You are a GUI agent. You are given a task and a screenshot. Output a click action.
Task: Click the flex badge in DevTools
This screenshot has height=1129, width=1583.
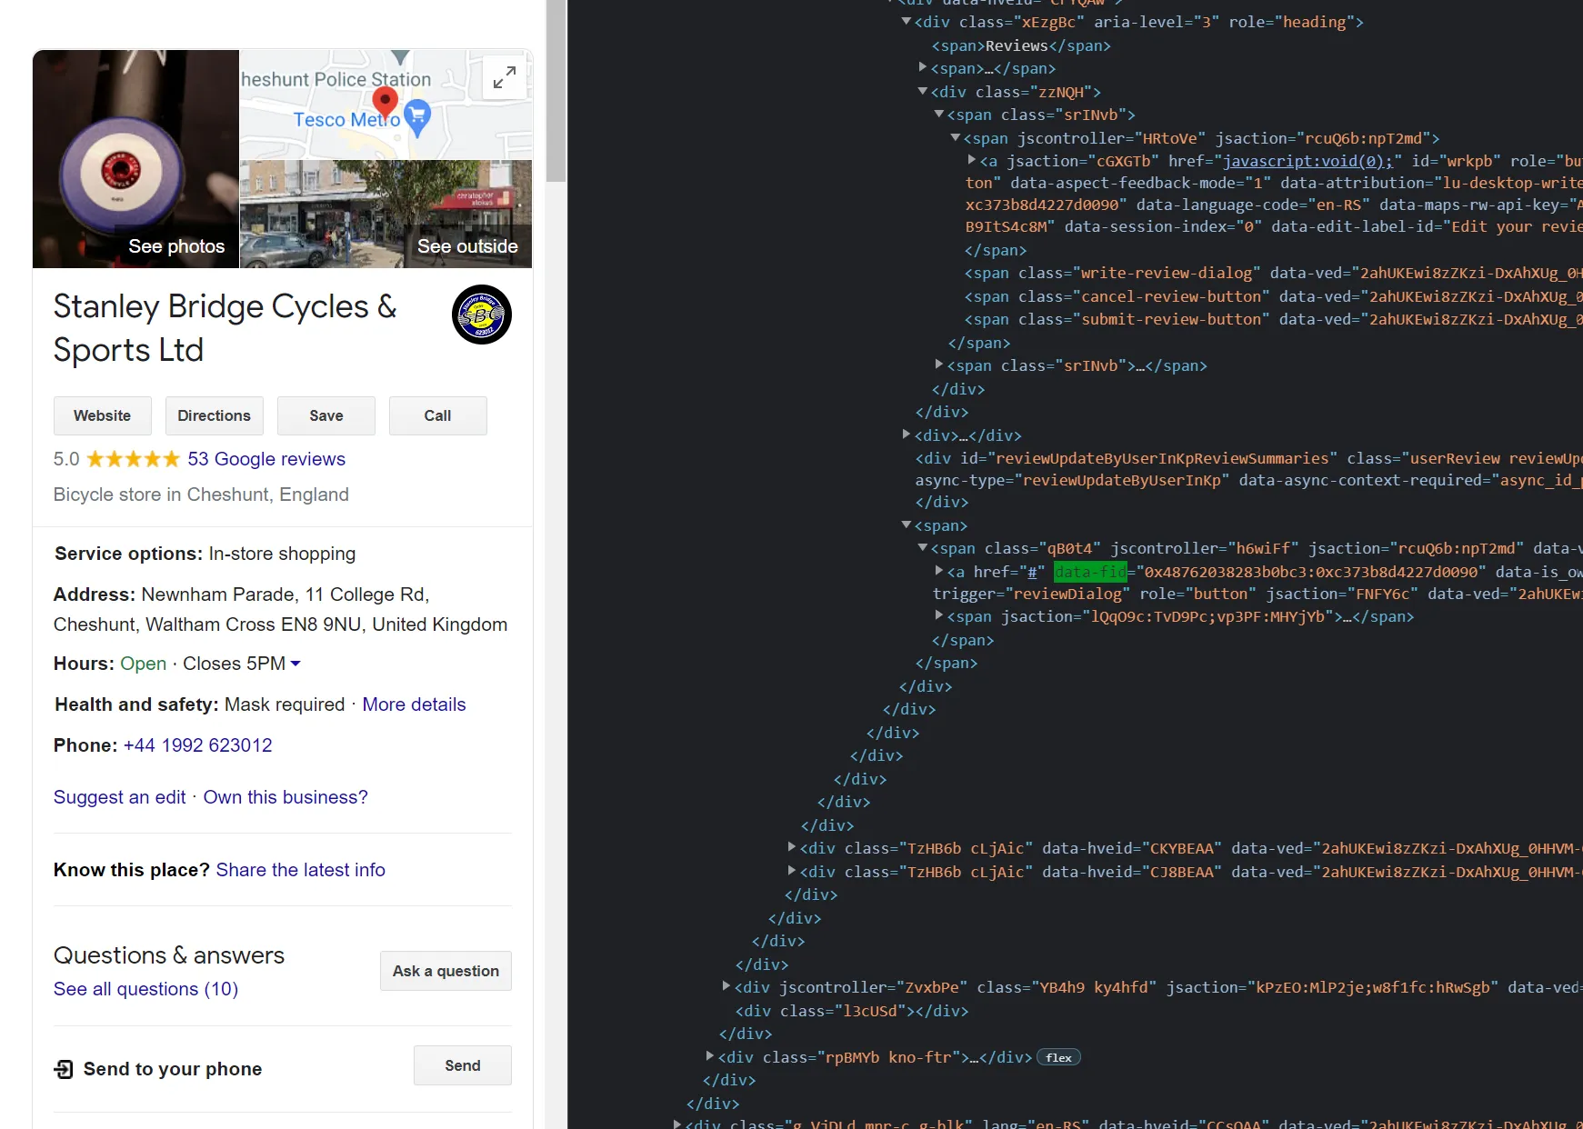[x=1058, y=1057]
